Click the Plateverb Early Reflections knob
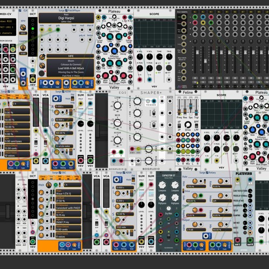This screenshot has width=269, height=269. pyautogui.click(x=250, y=190)
